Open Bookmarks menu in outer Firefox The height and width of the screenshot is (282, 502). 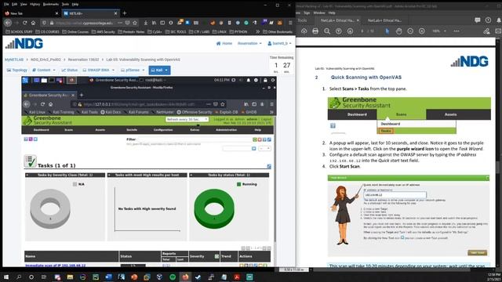(x=50, y=4)
